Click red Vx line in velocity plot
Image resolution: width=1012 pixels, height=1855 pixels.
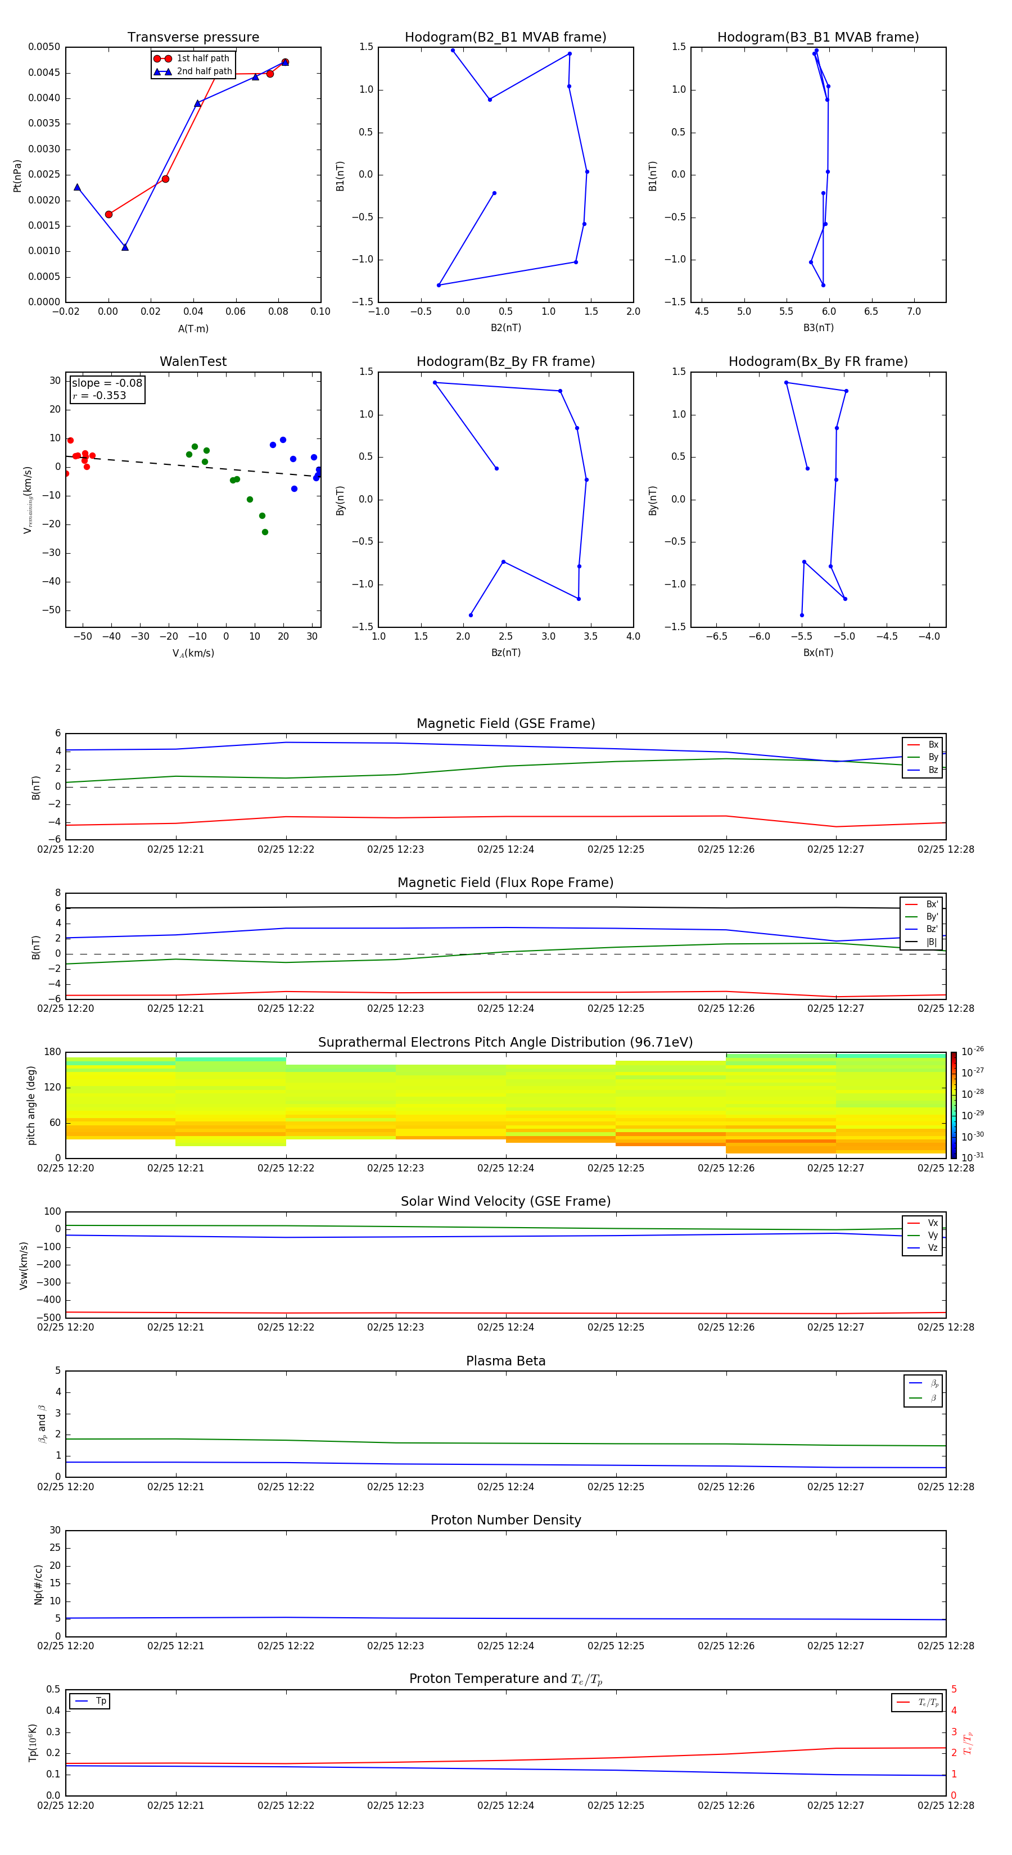pos(505,1313)
